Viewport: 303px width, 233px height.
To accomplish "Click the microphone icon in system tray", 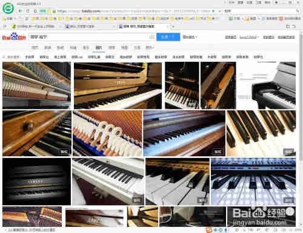I will tap(226, 230).
